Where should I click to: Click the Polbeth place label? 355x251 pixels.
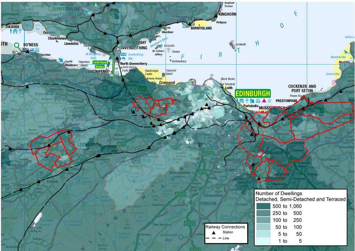point(53,182)
